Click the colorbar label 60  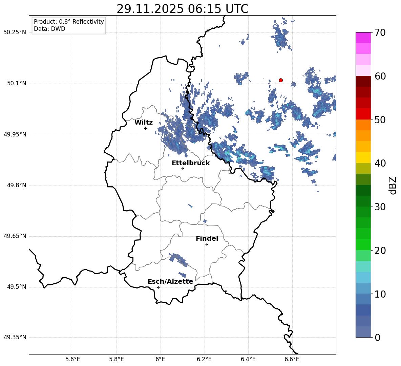(380, 76)
